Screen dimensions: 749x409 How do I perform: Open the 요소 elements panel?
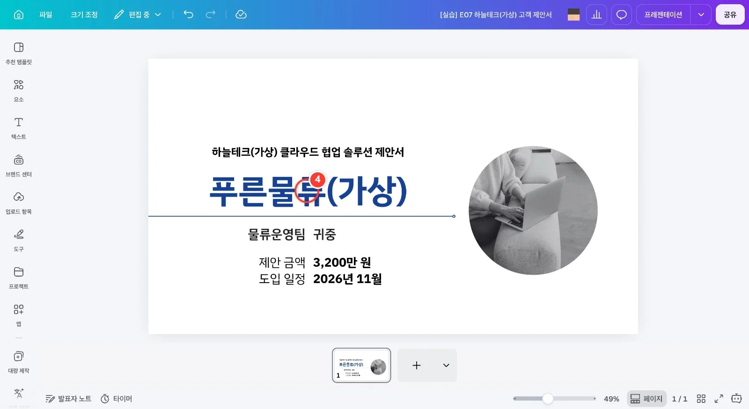point(19,91)
